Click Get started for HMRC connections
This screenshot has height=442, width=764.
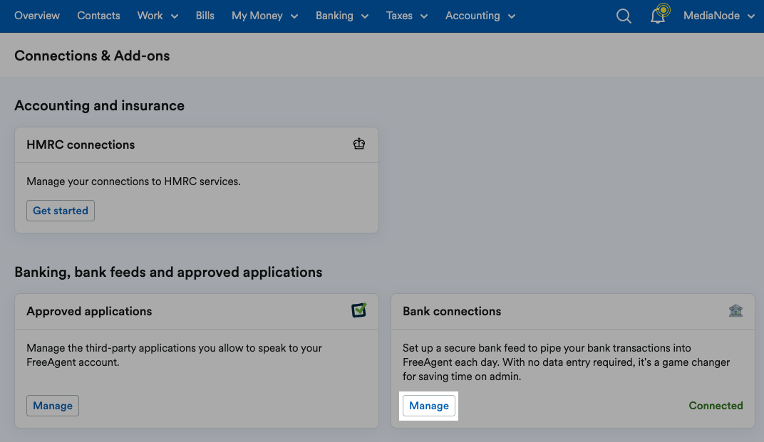61,211
